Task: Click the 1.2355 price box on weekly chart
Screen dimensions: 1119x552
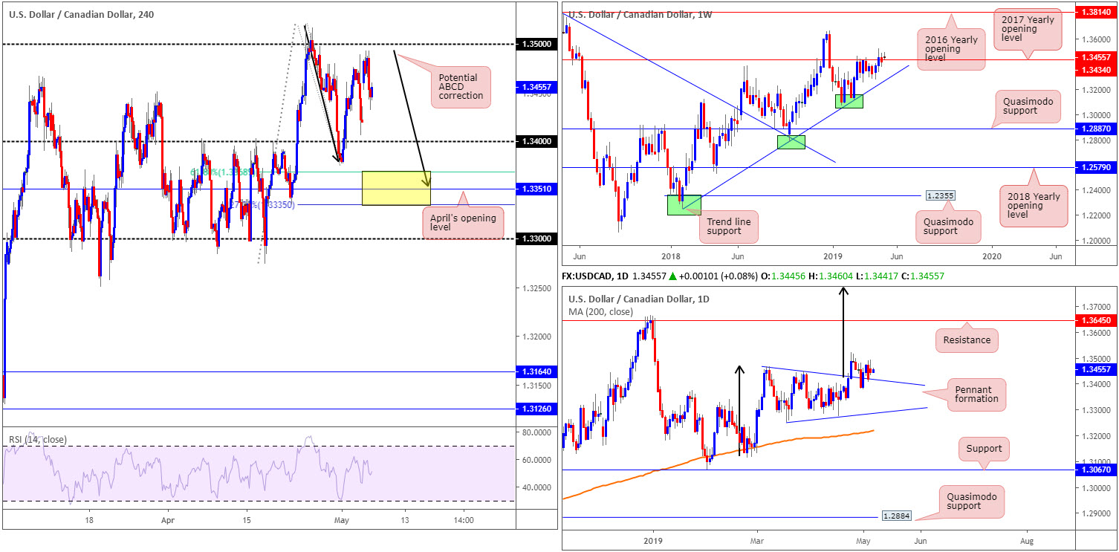Action: [939, 195]
